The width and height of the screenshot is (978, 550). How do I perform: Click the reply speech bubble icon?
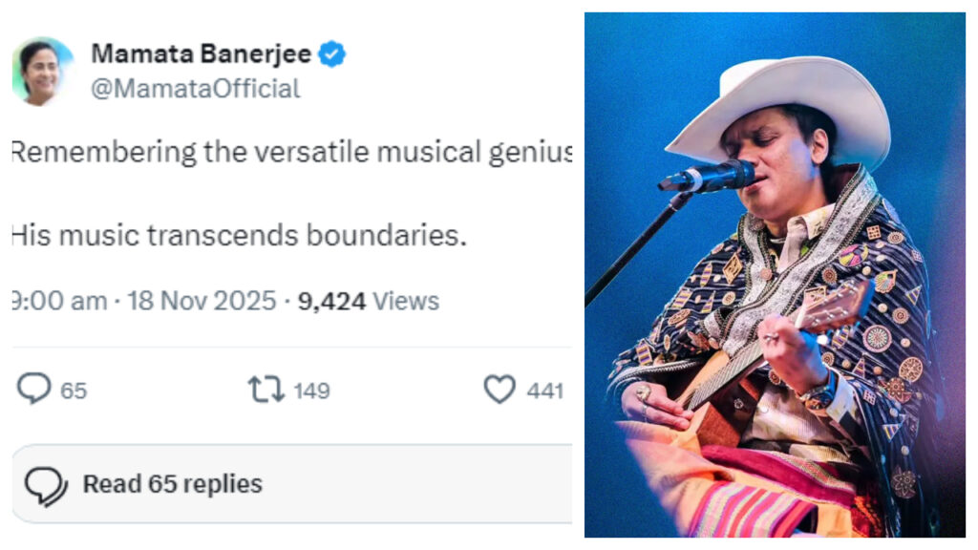pos(34,390)
